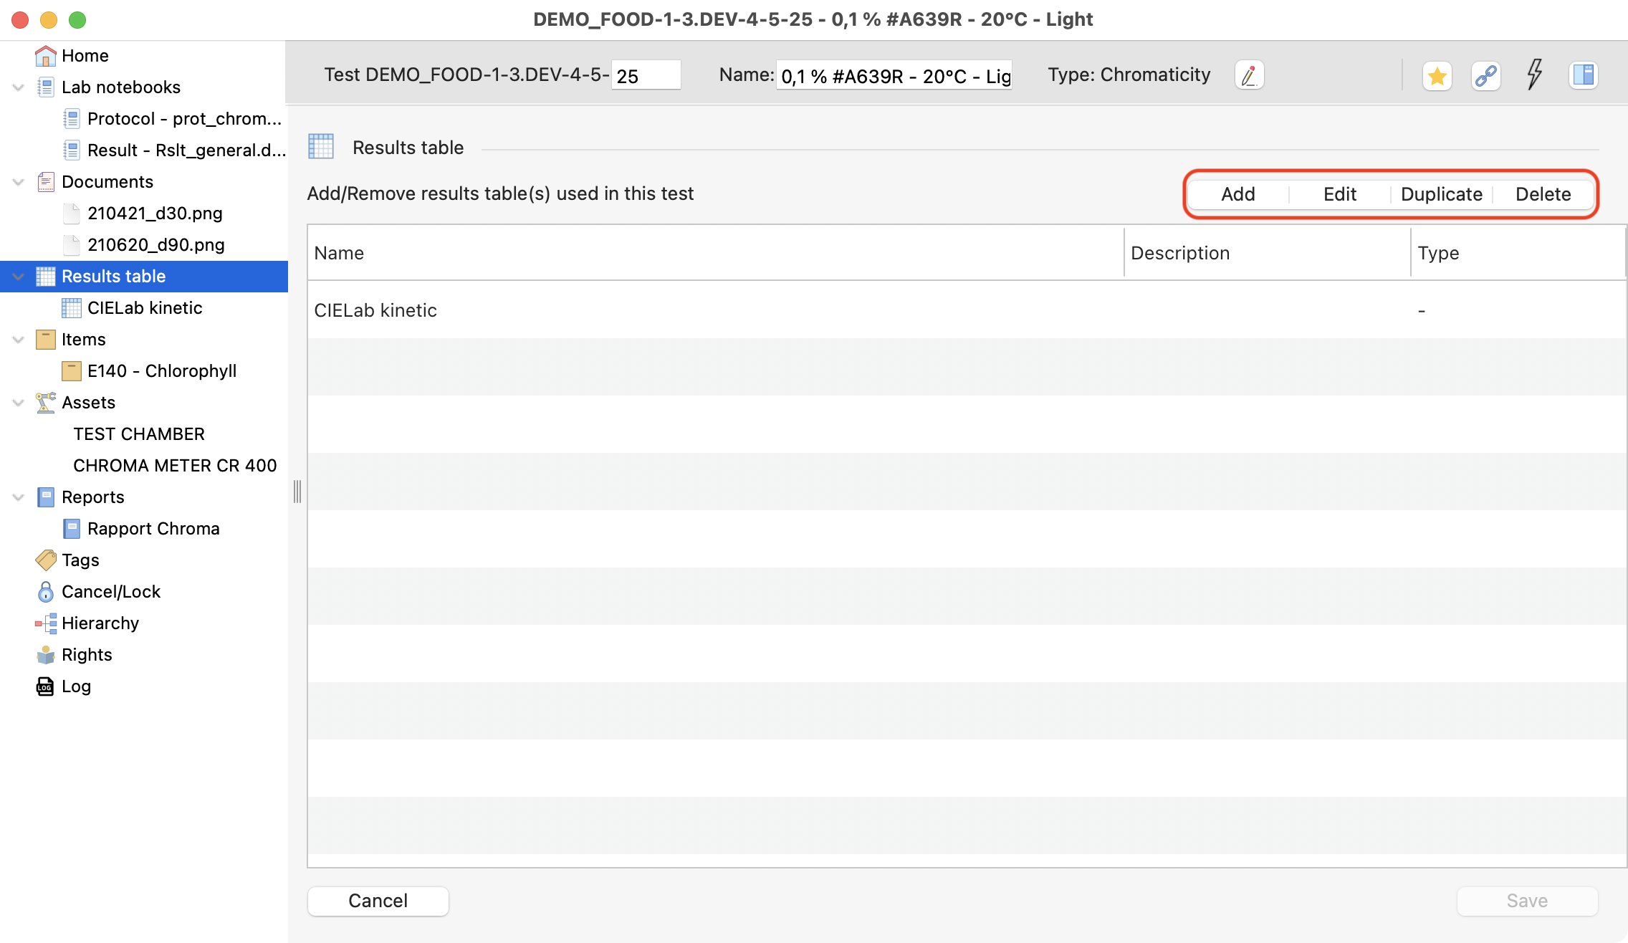Click the Name column header
The image size is (1628, 943).
[716, 253]
